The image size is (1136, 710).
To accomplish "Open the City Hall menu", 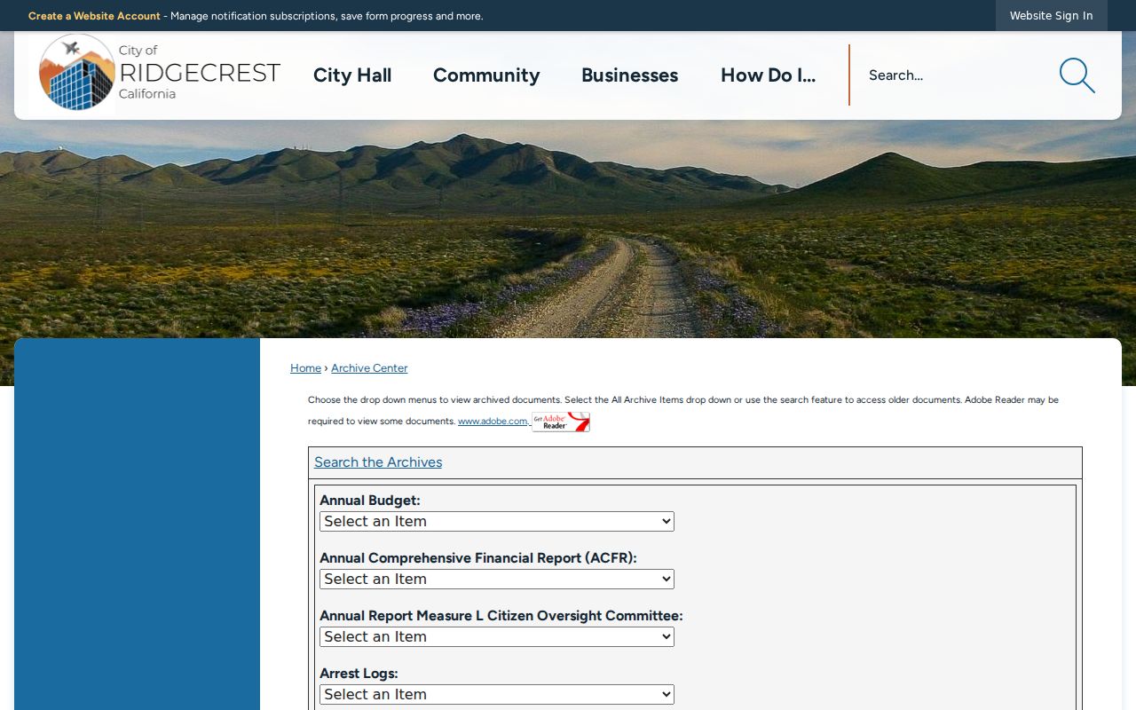I will (352, 75).
